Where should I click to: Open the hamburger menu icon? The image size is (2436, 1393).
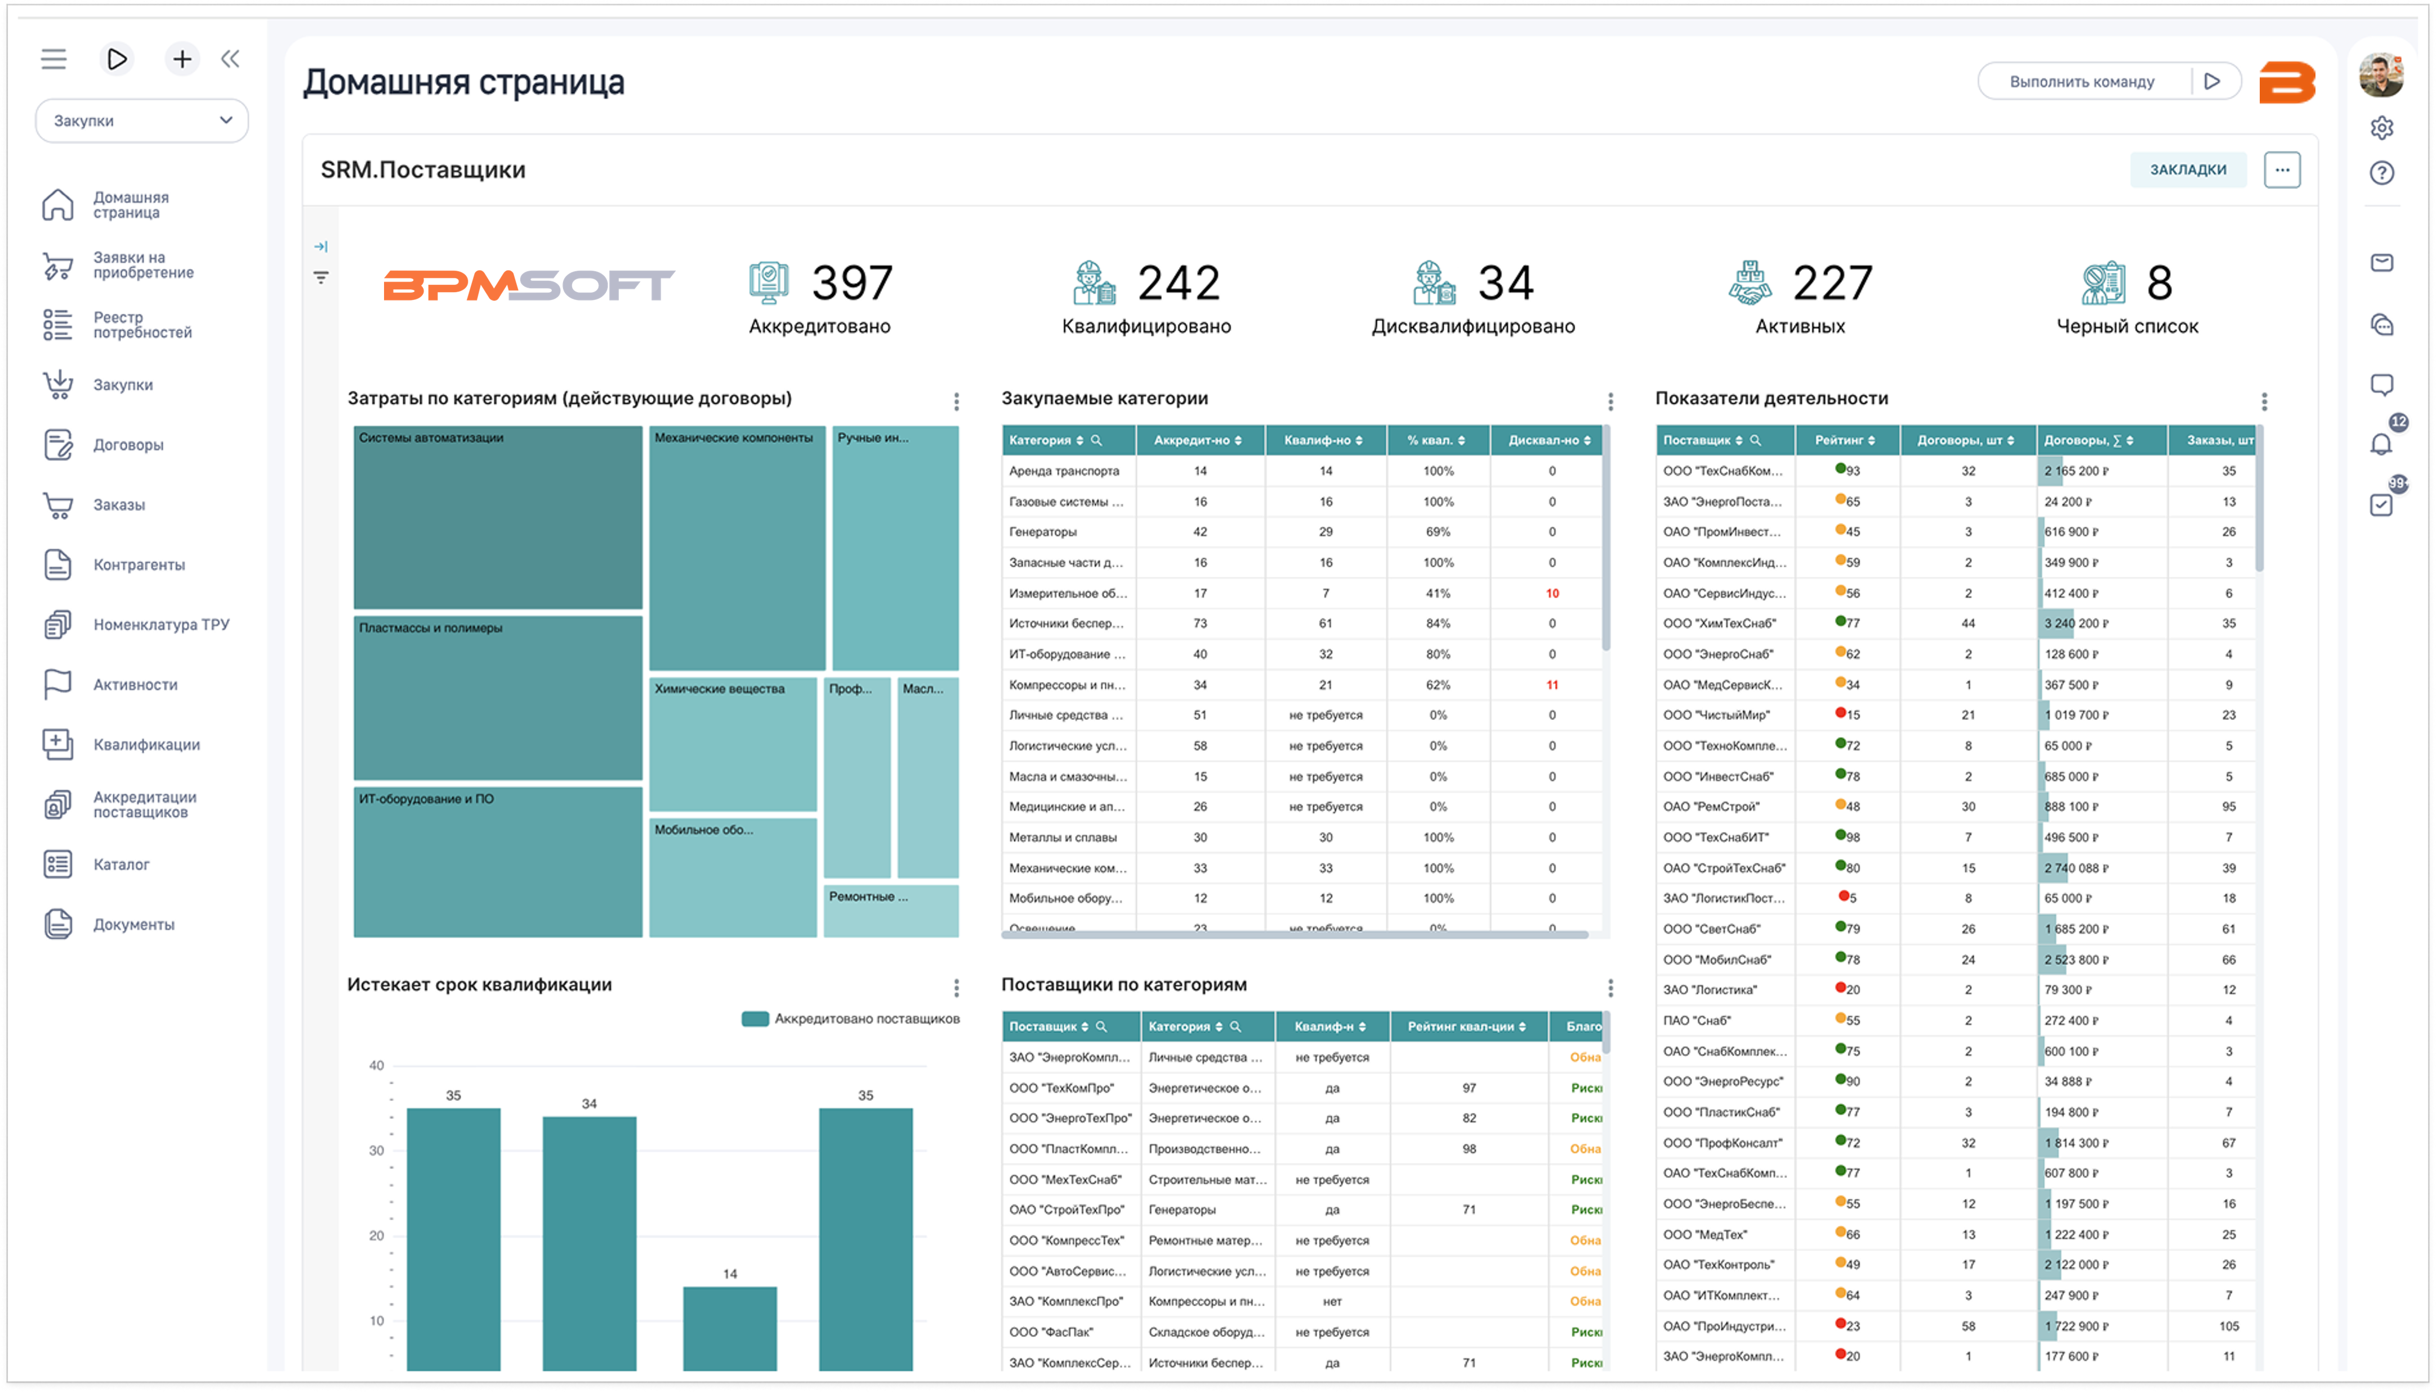tap(53, 59)
